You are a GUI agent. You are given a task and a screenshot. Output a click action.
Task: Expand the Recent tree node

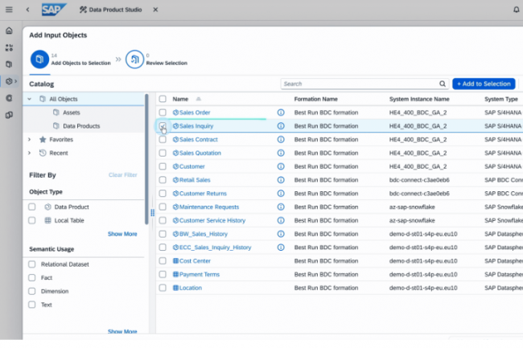[x=30, y=153]
